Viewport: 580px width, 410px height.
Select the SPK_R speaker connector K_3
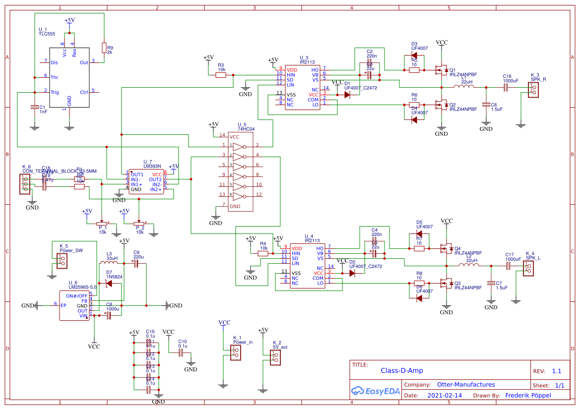click(x=533, y=89)
